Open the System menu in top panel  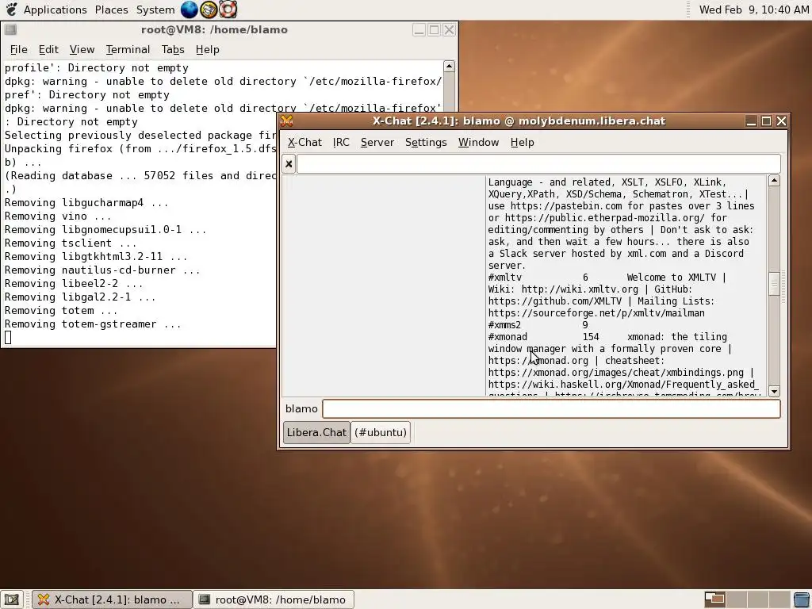coord(155,10)
